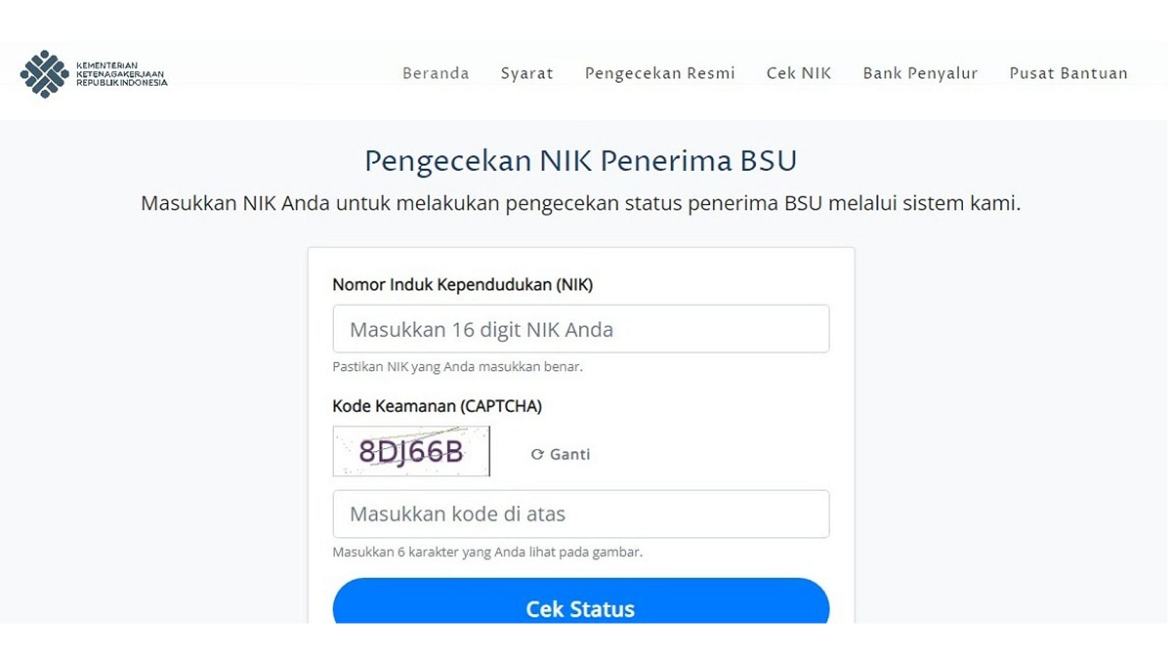The height and width of the screenshot is (658, 1172).
Task: Click the Ganti link to change CAPTCHA
Action: [568, 453]
